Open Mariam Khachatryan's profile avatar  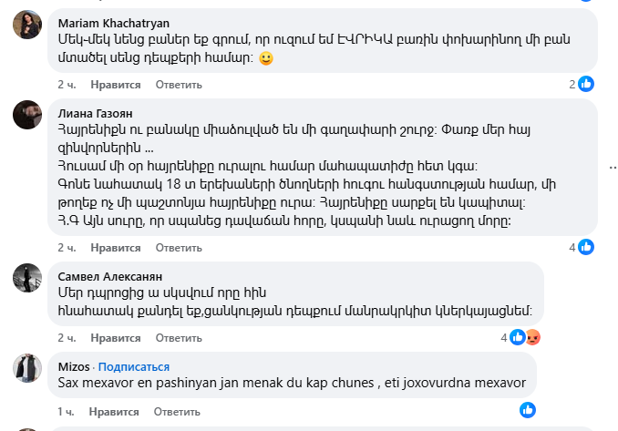coord(26,26)
